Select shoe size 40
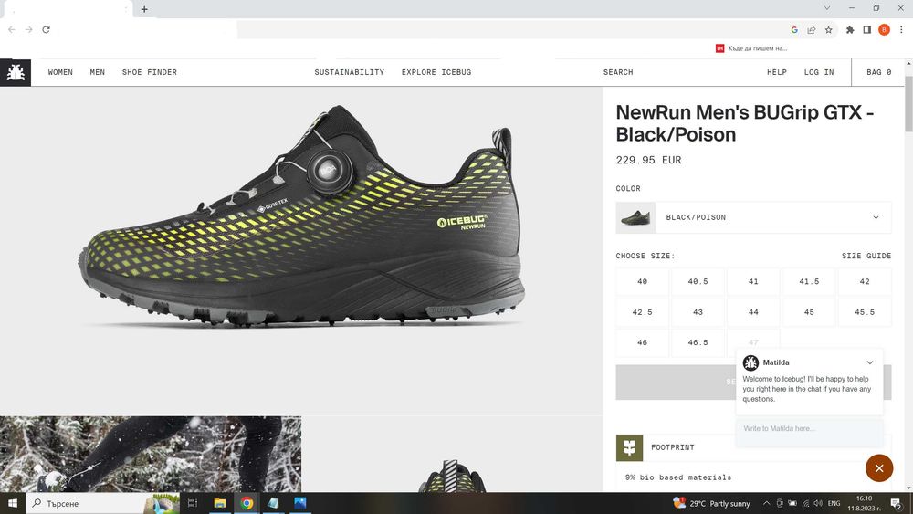The image size is (913, 514). click(x=642, y=282)
